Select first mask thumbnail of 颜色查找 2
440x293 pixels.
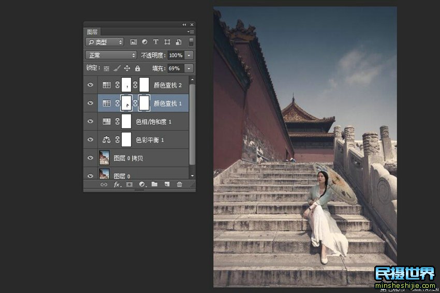point(126,85)
